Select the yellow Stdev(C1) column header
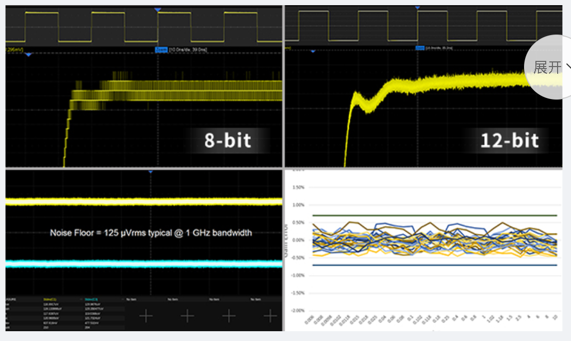The image size is (571, 341). coord(51,299)
